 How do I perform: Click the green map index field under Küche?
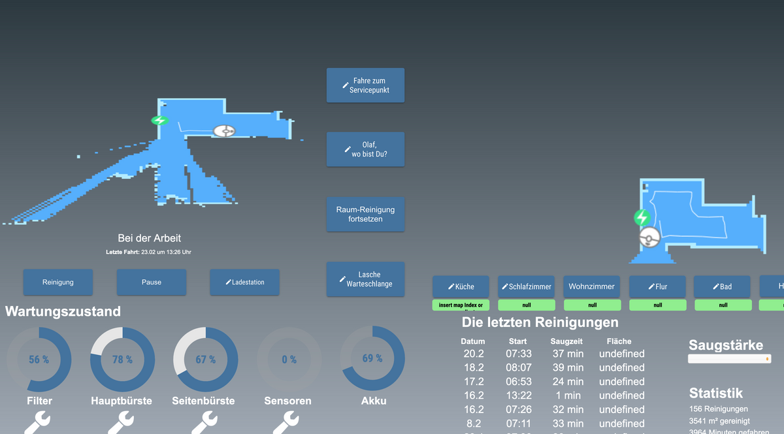(x=461, y=305)
